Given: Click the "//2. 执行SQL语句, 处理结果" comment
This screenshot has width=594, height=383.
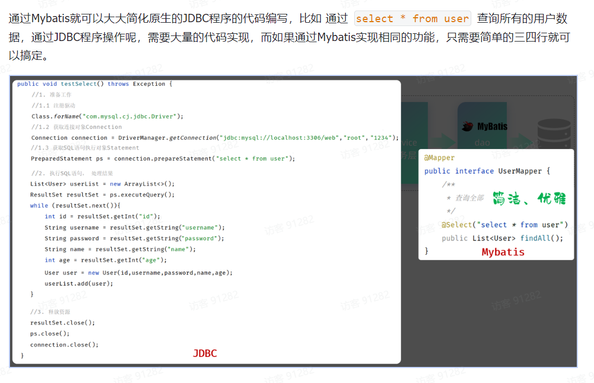Looking at the screenshot, I should click(x=72, y=173).
